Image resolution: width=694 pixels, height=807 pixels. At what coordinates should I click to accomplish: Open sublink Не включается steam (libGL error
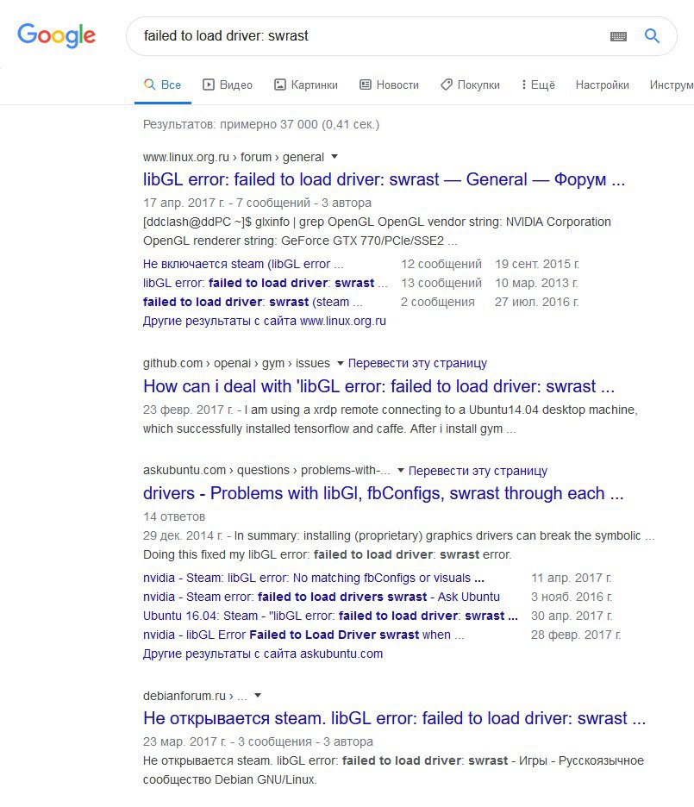[243, 264]
